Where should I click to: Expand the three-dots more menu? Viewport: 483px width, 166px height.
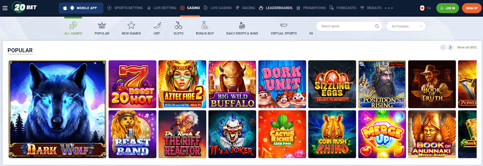click(388, 8)
